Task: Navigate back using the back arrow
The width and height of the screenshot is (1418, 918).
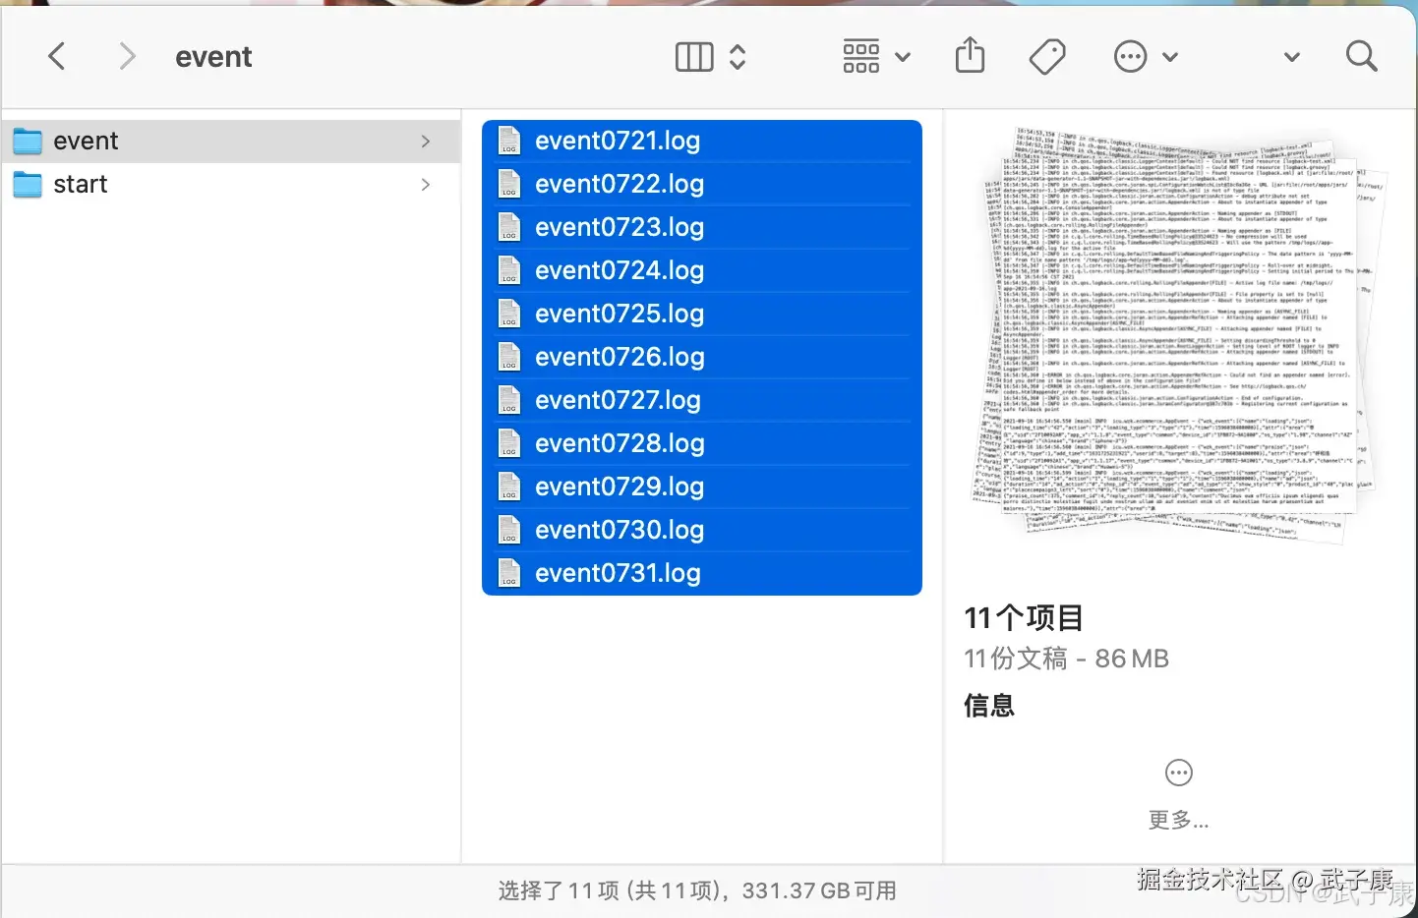Action: (x=56, y=56)
